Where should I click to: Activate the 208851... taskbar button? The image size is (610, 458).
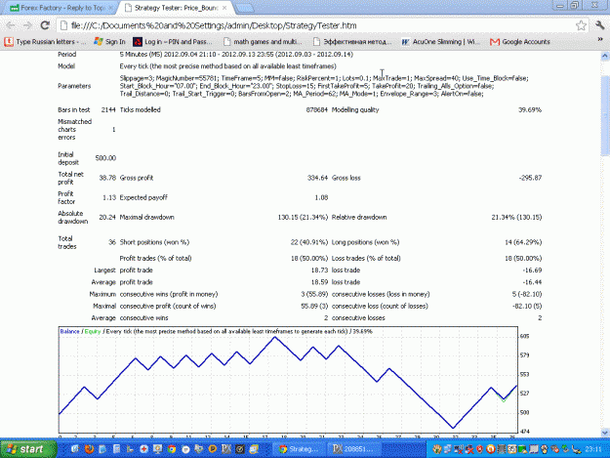click(353, 449)
